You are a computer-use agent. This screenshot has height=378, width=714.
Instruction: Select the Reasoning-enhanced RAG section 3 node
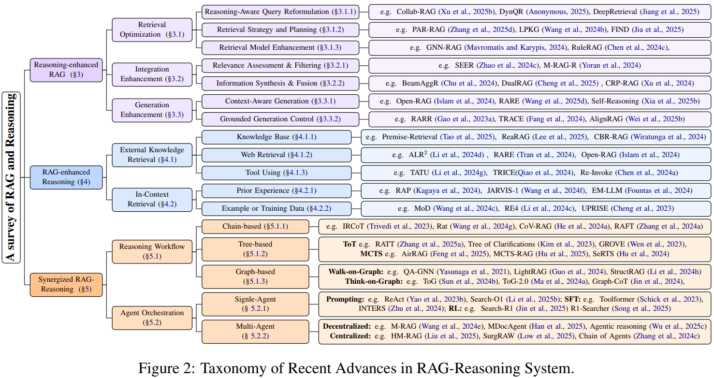click(66, 69)
